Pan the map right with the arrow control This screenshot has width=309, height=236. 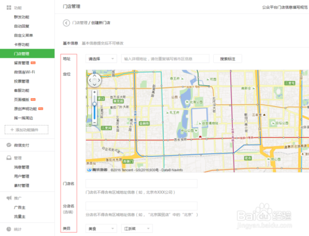(x=99, y=80)
